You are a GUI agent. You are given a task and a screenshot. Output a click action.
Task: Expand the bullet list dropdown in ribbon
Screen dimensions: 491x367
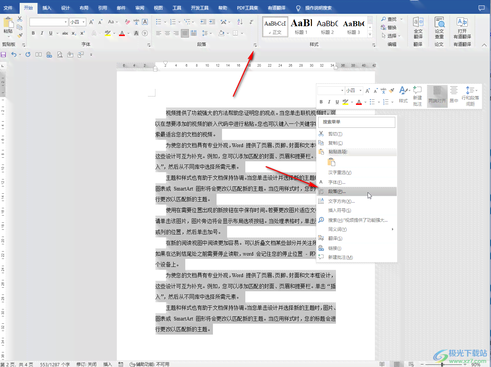165,22
